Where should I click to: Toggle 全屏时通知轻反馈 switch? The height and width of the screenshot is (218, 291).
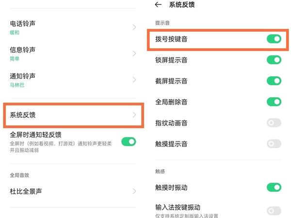(129, 141)
